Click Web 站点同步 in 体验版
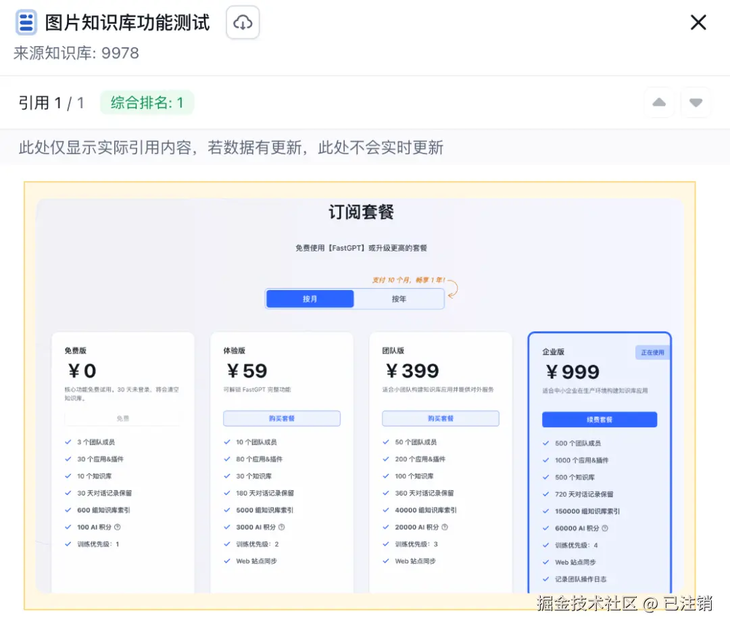Image resolution: width=730 pixels, height=630 pixels. [256, 561]
